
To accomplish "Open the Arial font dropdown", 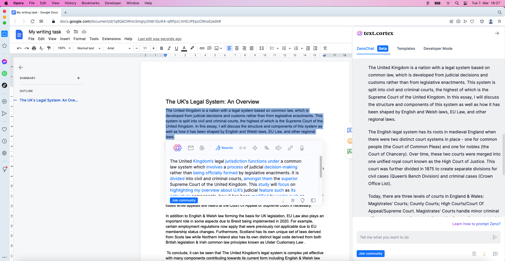I will coord(119,48).
